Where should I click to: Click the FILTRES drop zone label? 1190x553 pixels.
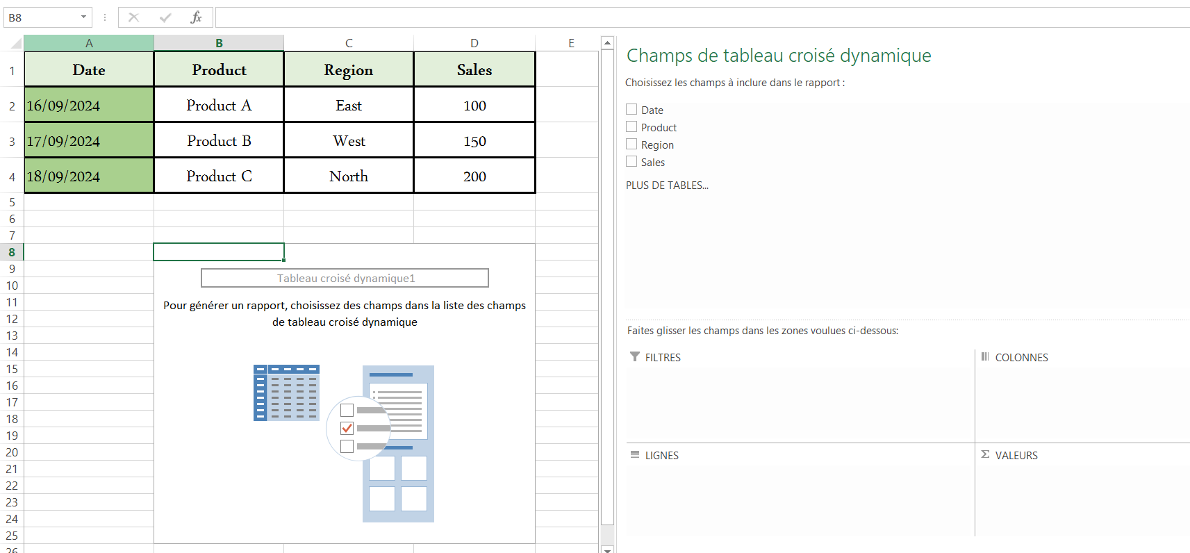pos(663,357)
